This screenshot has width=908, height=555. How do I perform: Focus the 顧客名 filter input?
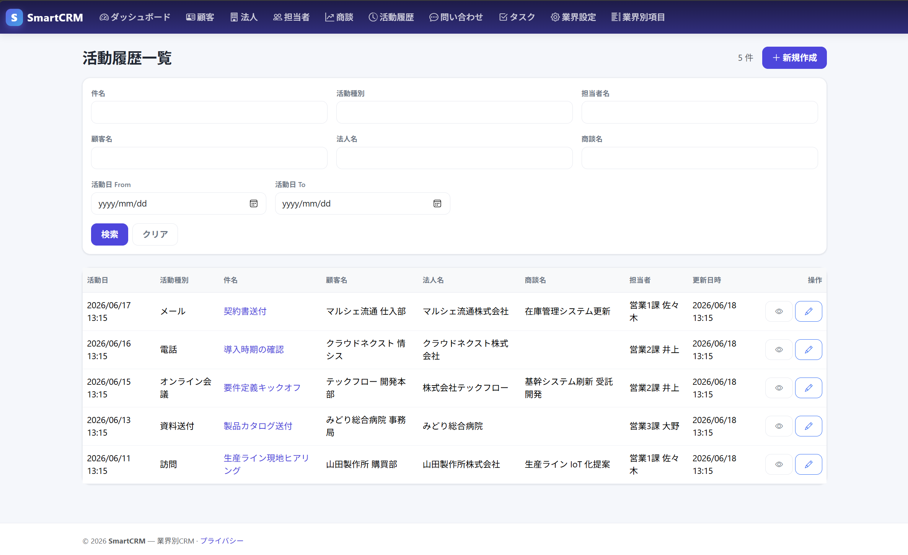(209, 158)
